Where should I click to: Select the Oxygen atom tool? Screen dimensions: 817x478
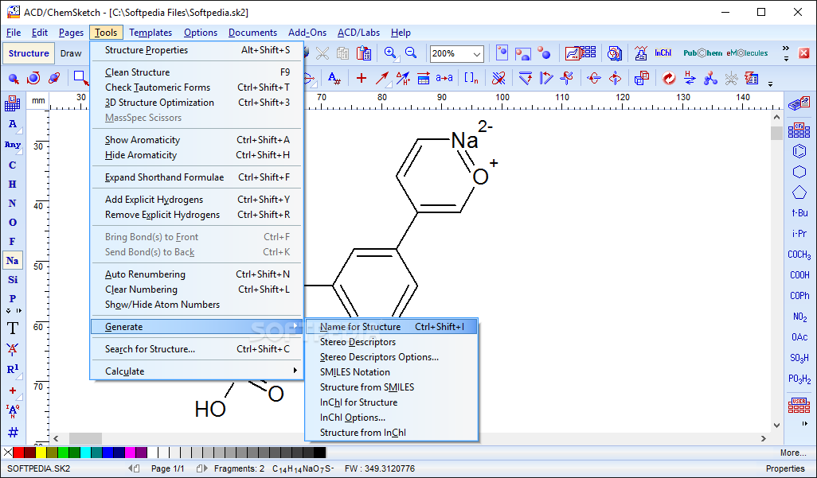coord(13,223)
